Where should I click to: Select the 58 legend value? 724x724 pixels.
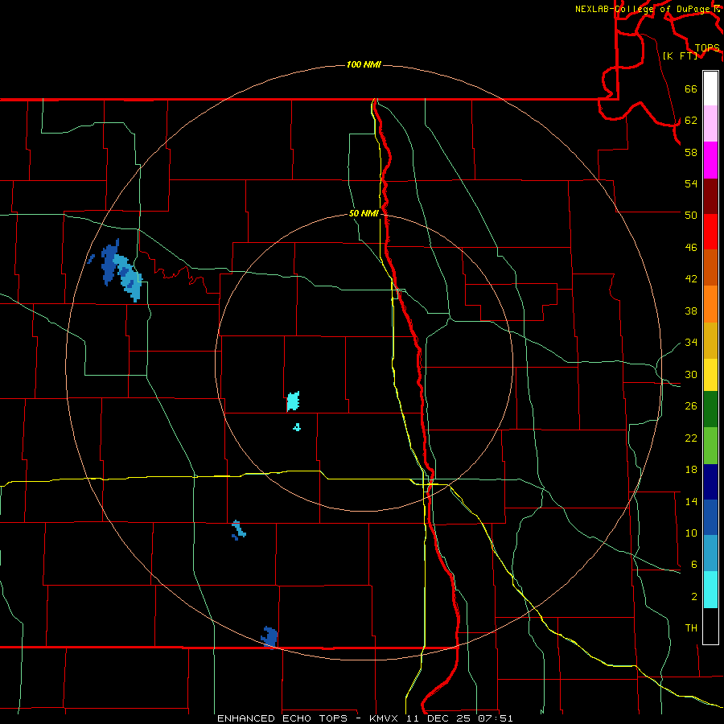tap(691, 152)
